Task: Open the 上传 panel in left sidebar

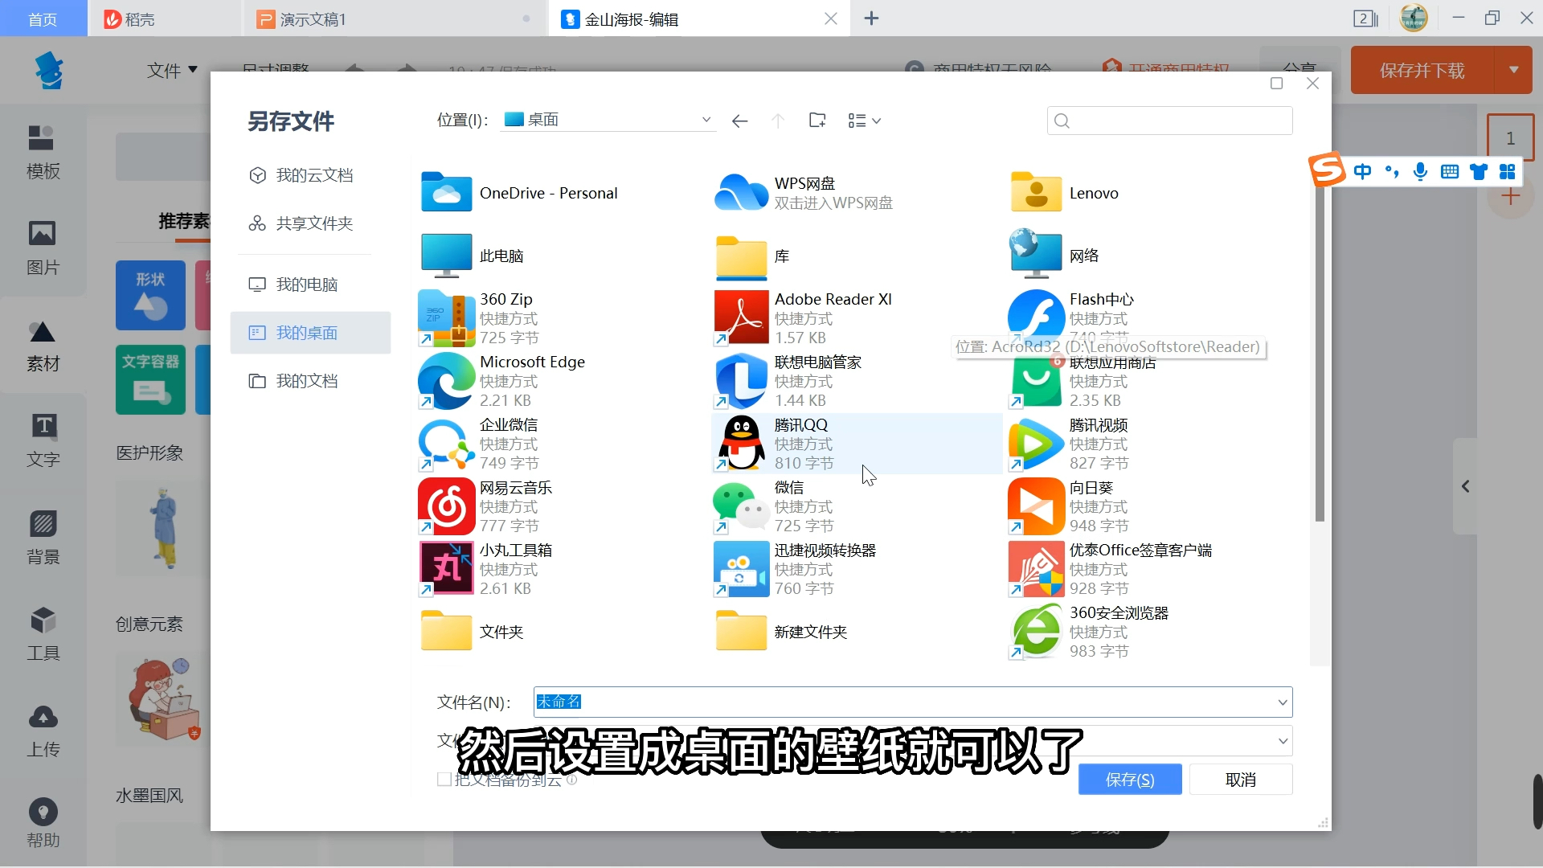Action: [x=43, y=731]
